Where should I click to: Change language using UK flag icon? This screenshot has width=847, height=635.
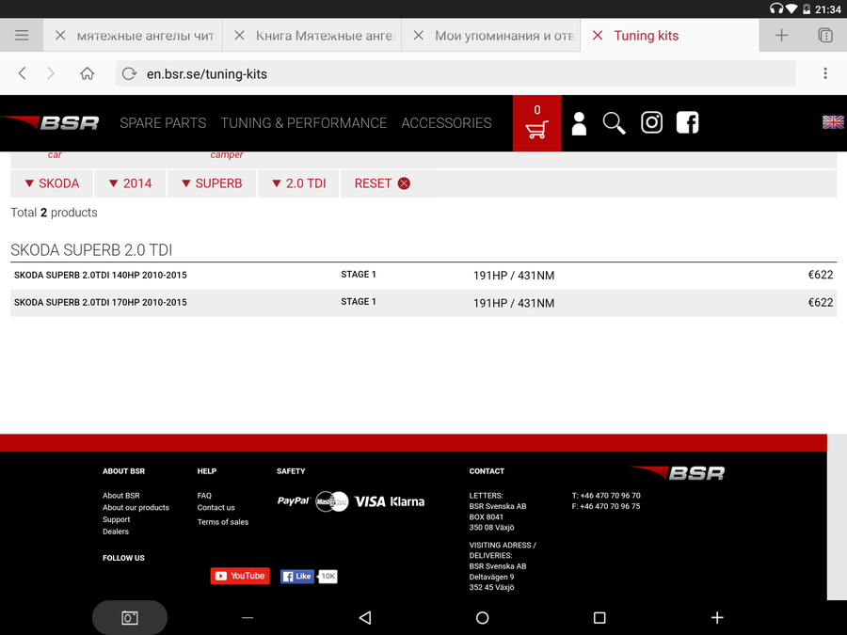point(833,122)
